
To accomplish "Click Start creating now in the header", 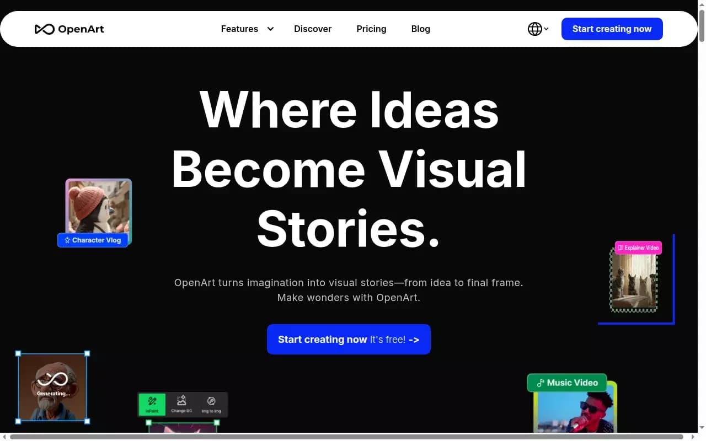I will 612,29.
